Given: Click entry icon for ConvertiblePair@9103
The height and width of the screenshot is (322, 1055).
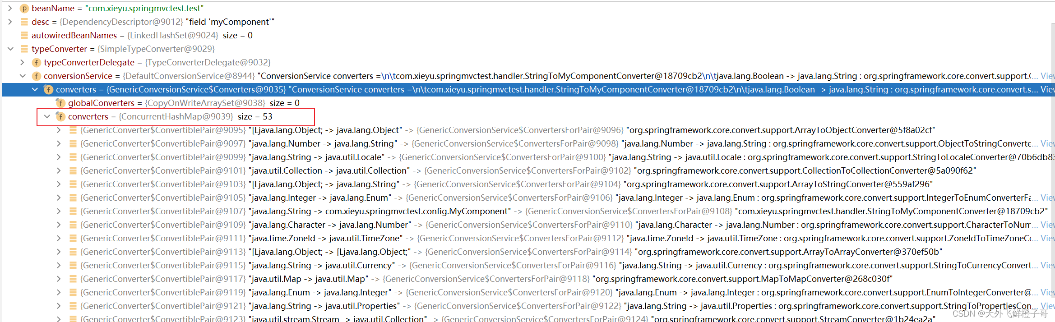Looking at the screenshot, I should pos(73,184).
